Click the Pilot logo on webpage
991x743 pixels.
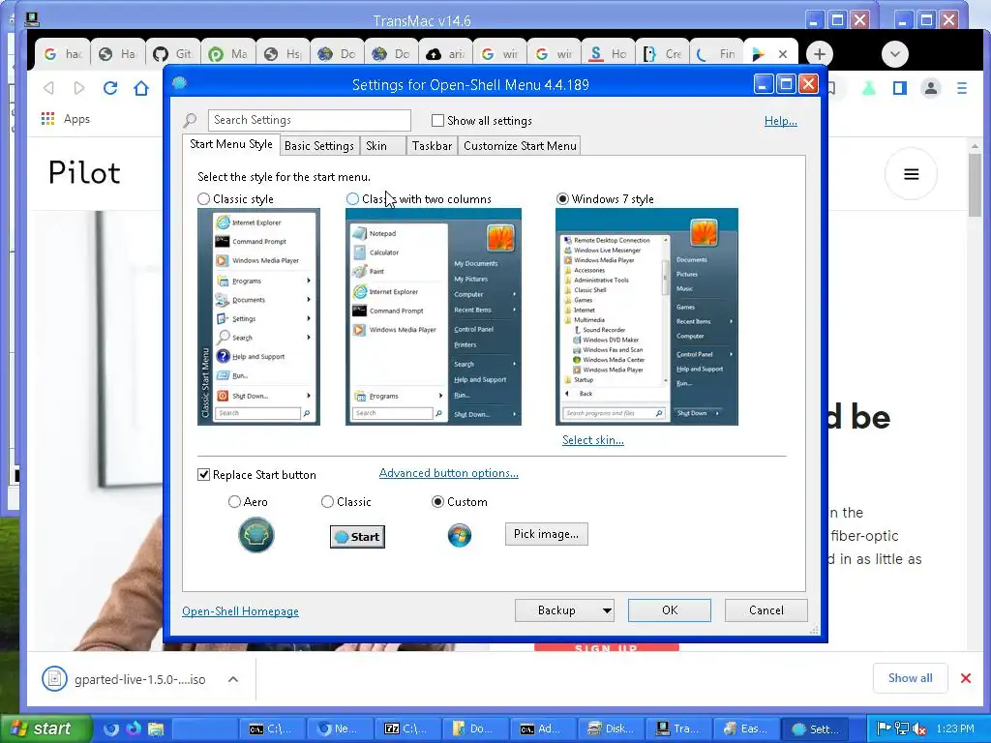84,172
